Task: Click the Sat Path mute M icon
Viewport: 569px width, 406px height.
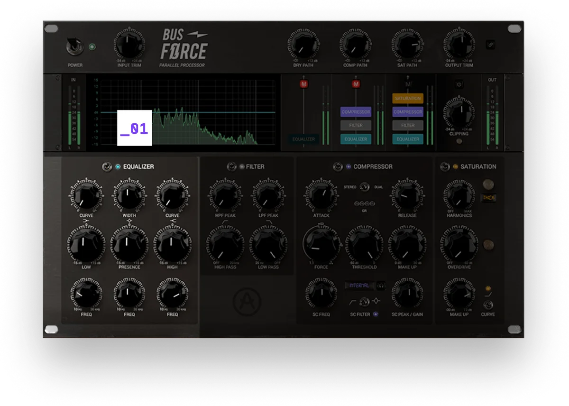Action: pos(408,84)
